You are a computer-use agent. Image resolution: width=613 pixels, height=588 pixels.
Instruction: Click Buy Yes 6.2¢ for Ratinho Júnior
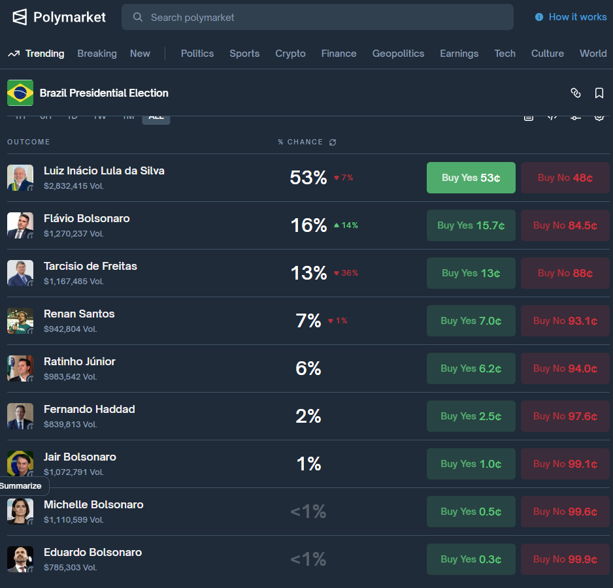pos(471,368)
